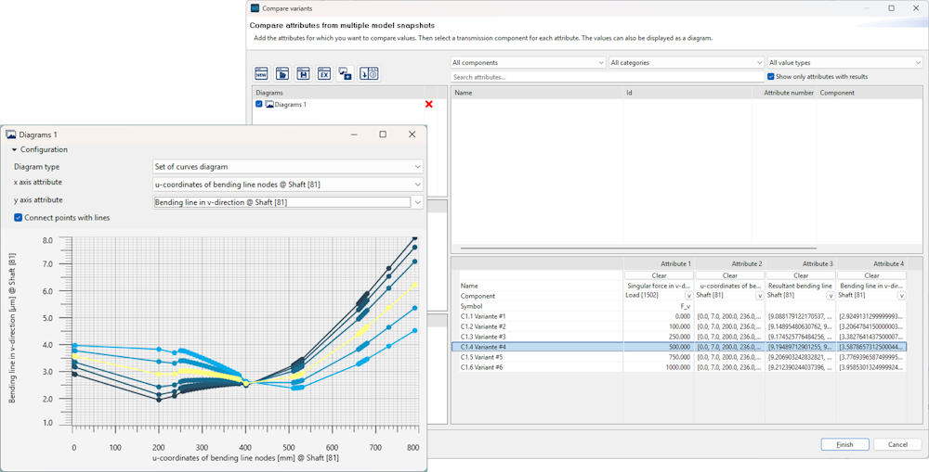Toggle Show only attributes with results
The image size is (929, 472).
pyautogui.click(x=771, y=77)
